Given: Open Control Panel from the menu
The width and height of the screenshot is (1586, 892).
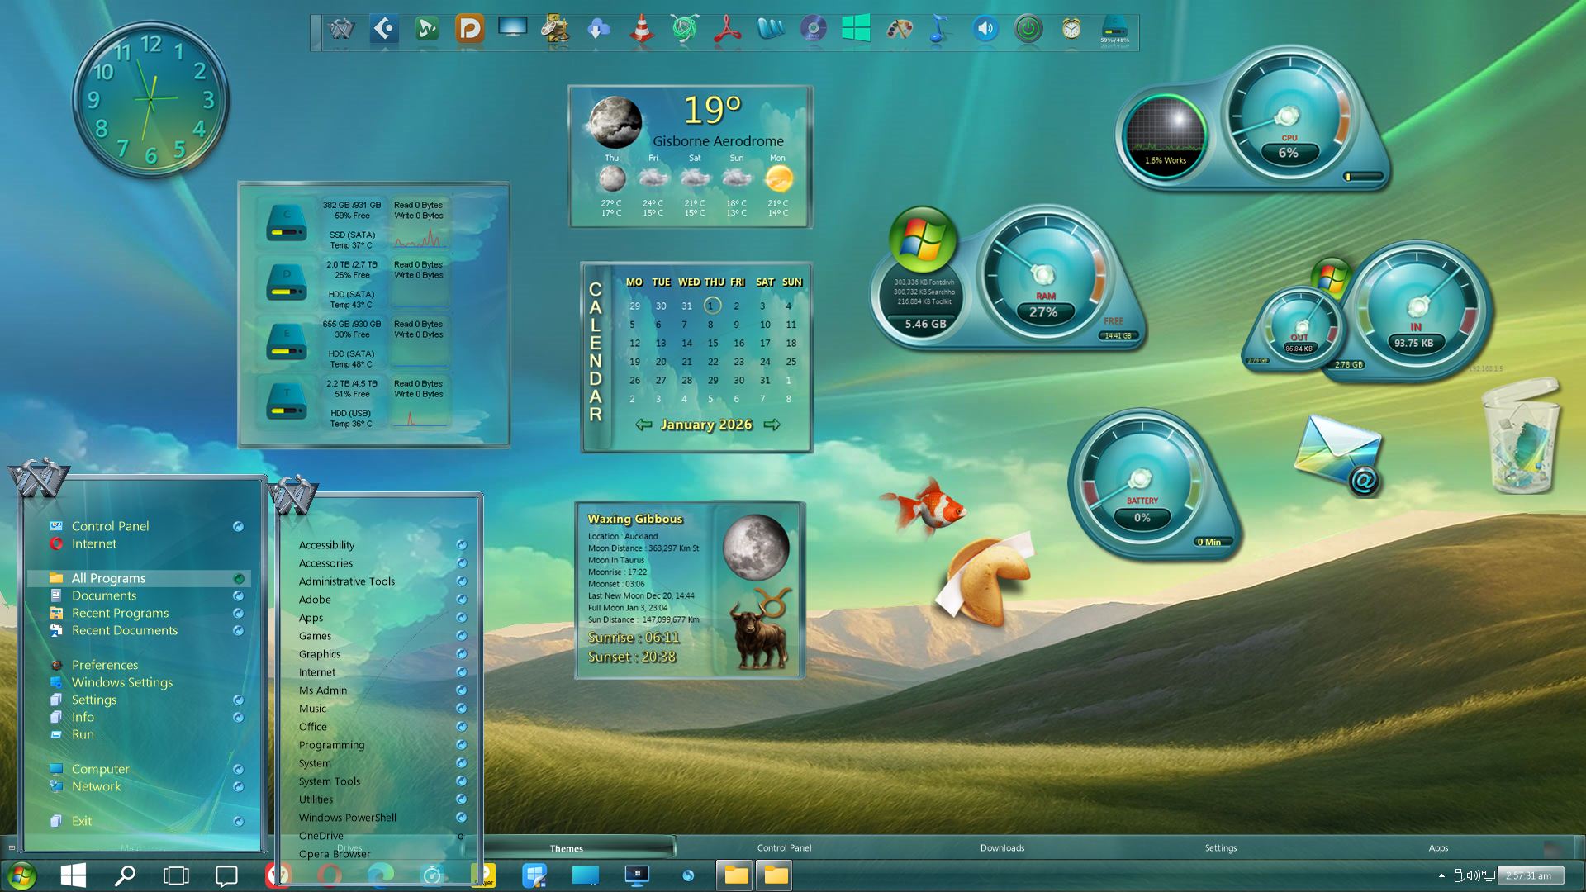Looking at the screenshot, I should (x=110, y=526).
